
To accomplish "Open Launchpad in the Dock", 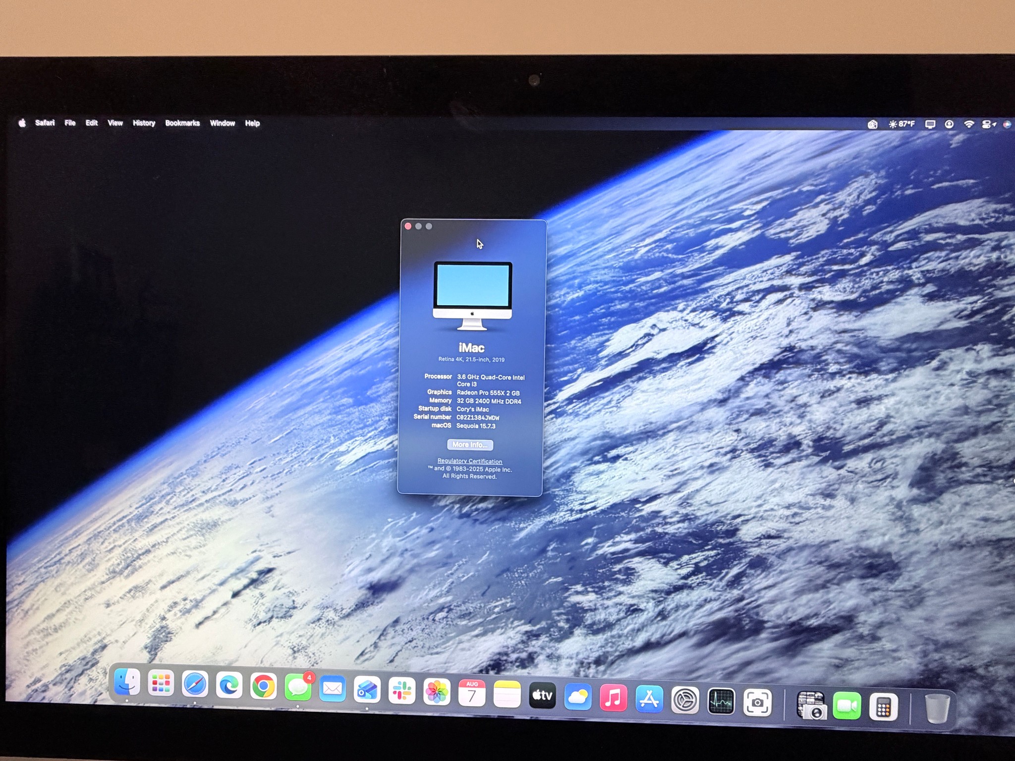I will (161, 683).
